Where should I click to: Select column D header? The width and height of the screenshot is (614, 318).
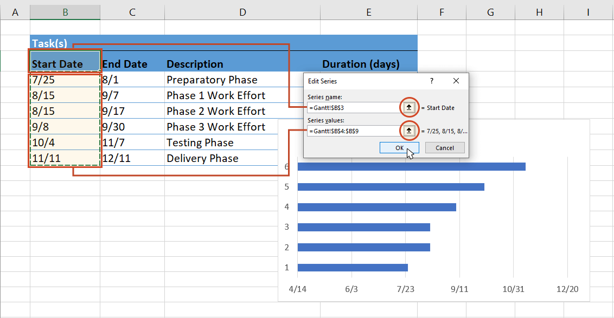tap(242, 12)
